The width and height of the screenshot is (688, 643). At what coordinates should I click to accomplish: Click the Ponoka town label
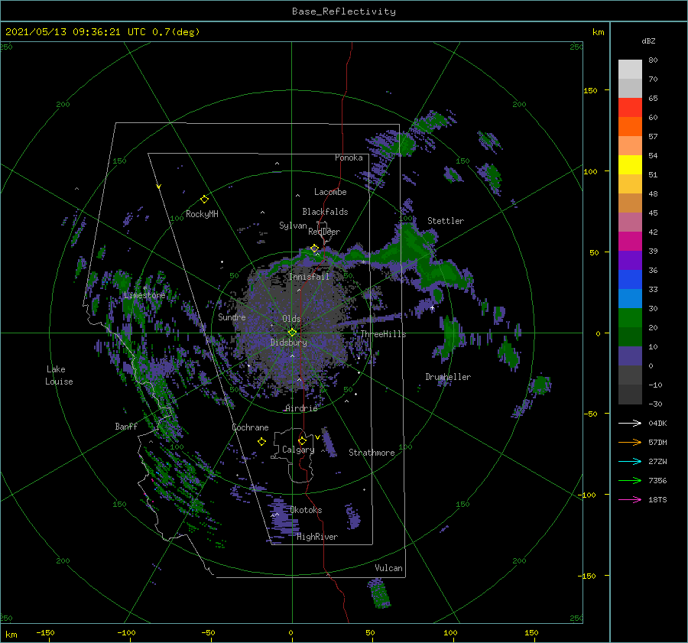[x=349, y=158]
